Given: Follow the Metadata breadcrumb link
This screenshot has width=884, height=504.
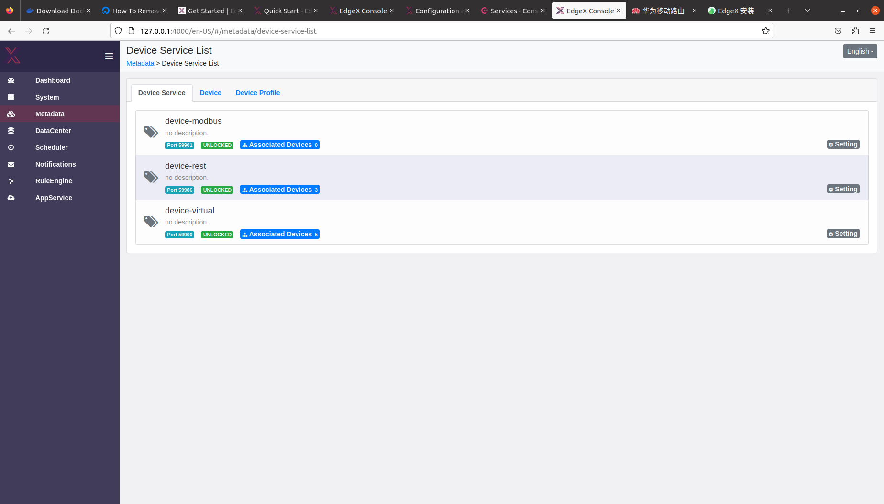Looking at the screenshot, I should (140, 63).
